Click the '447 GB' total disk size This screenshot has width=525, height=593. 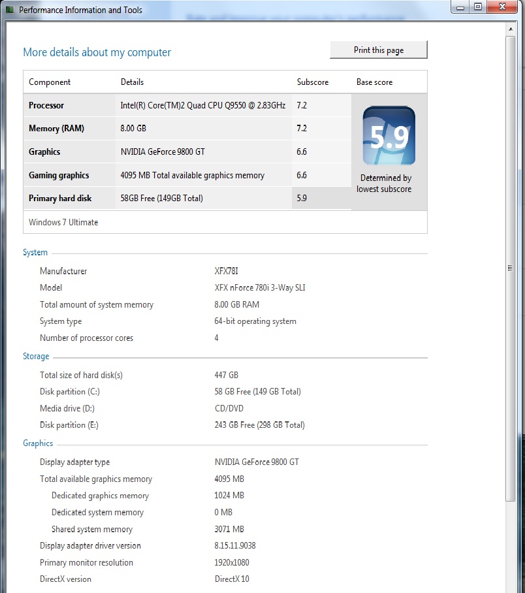pos(226,375)
